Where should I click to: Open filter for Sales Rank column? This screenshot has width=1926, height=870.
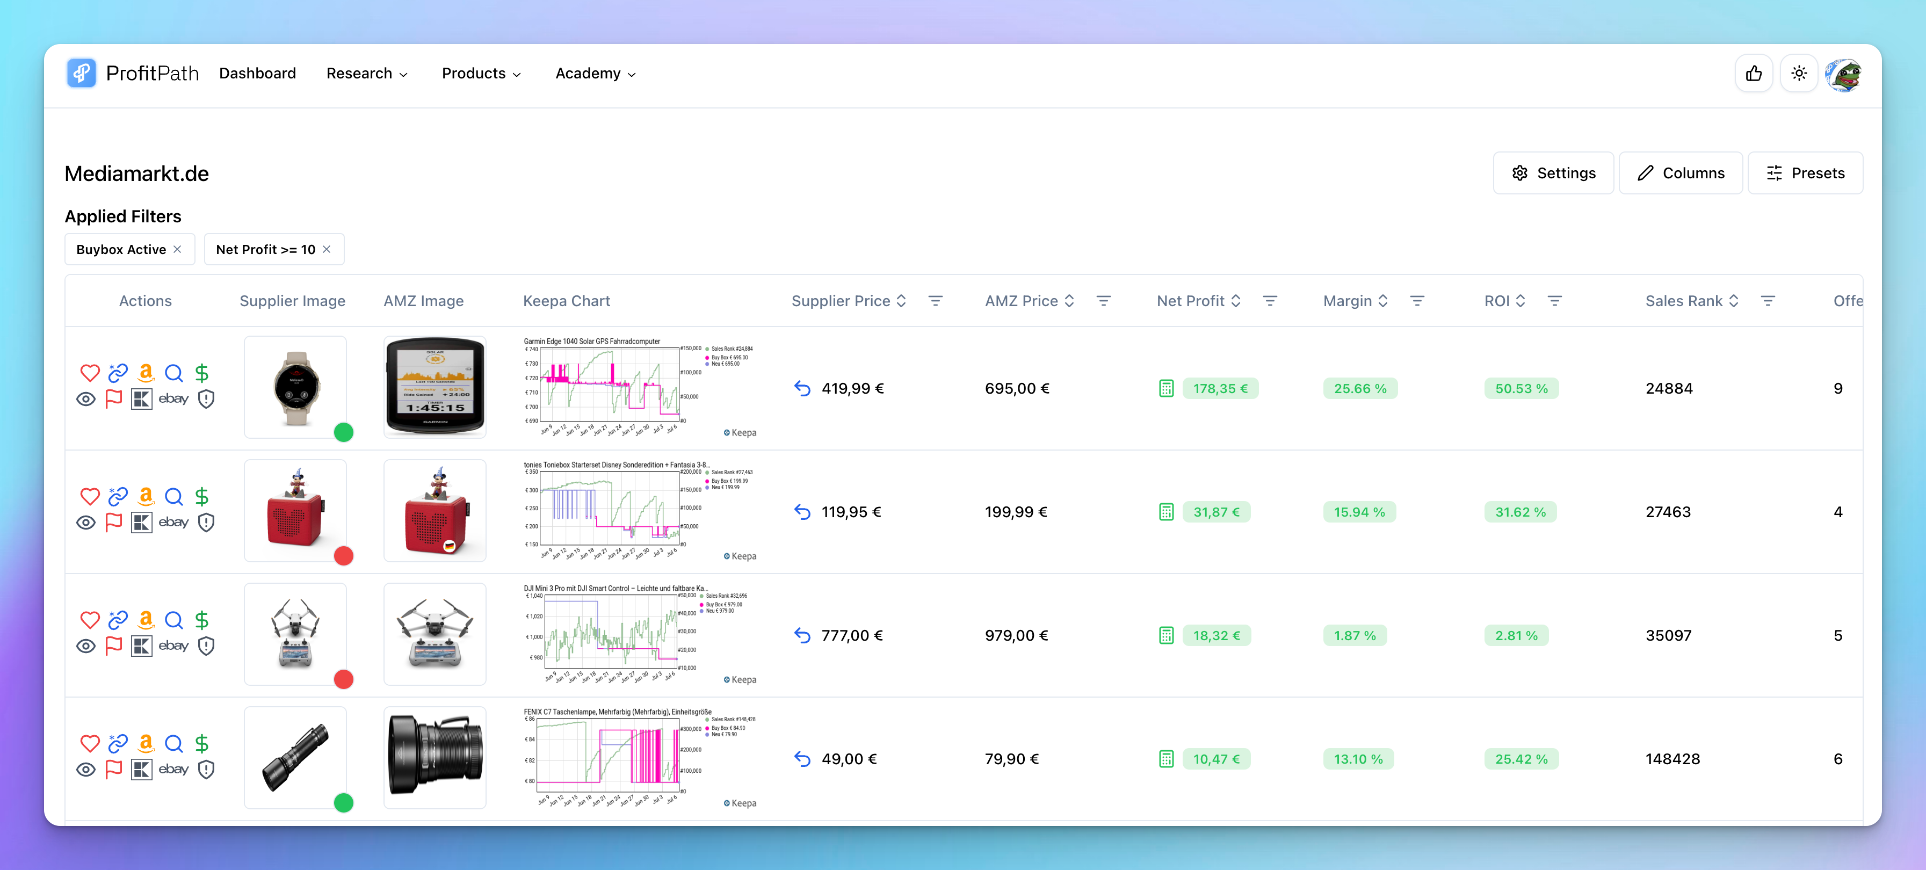pos(1768,301)
